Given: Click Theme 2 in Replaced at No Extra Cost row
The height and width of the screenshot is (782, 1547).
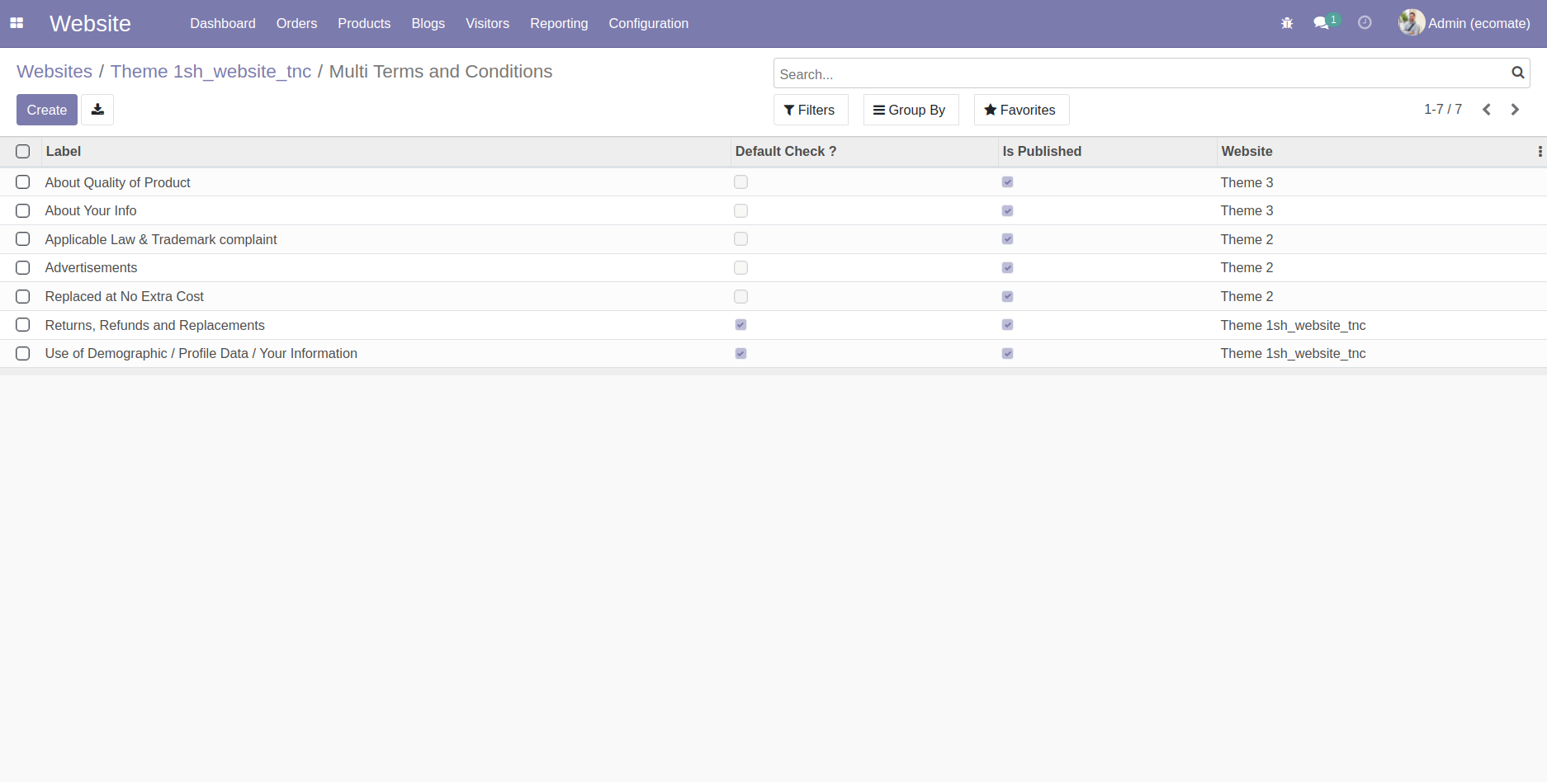Looking at the screenshot, I should pyautogui.click(x=1247, y=297).
